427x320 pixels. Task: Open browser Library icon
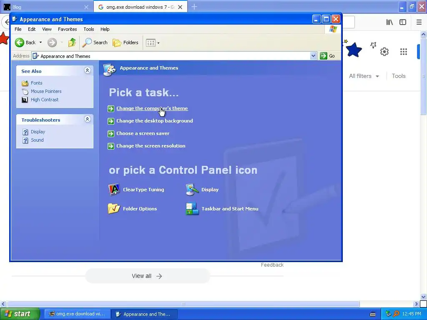pyautogui.click(x=389, y=22)
